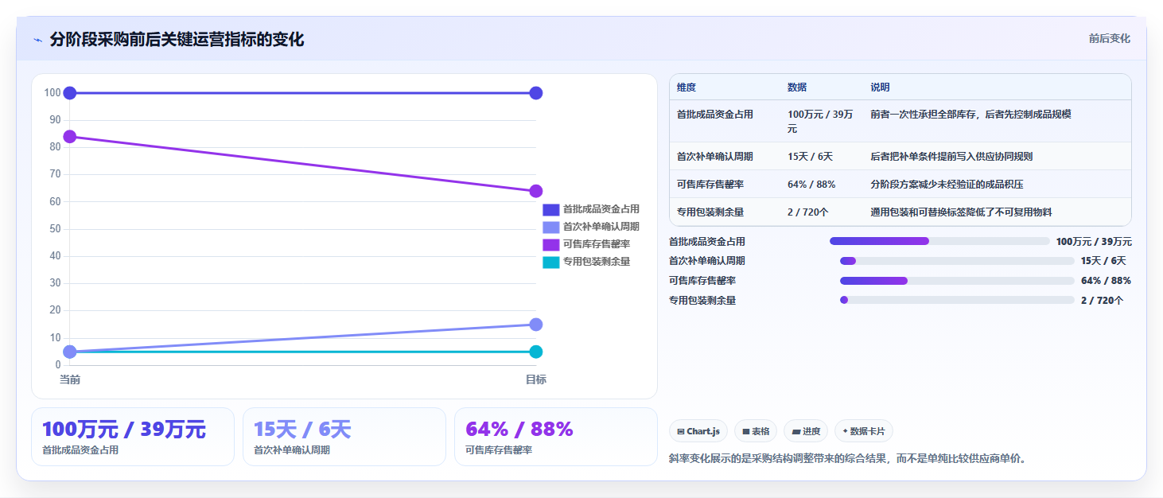This screenshot has height=498, width=1163.
Task: Click description 后者把补单条件提前写入供应协同规则
Action: [952, 157]
